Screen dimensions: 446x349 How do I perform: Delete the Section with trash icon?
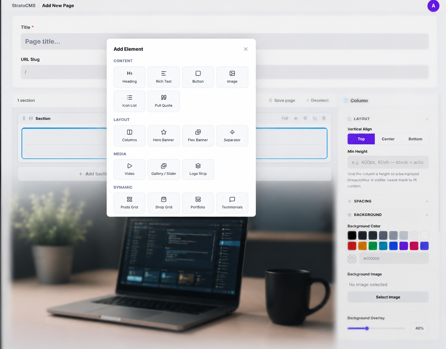coord(324,118)
